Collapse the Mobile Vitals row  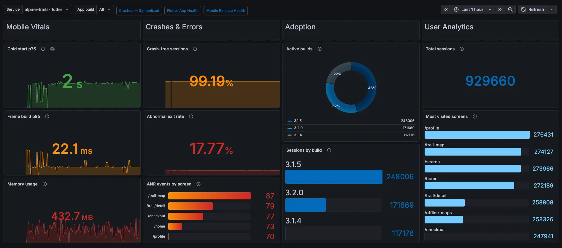(x=28, y=27)
